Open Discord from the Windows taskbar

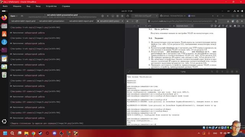coord(54,133)
